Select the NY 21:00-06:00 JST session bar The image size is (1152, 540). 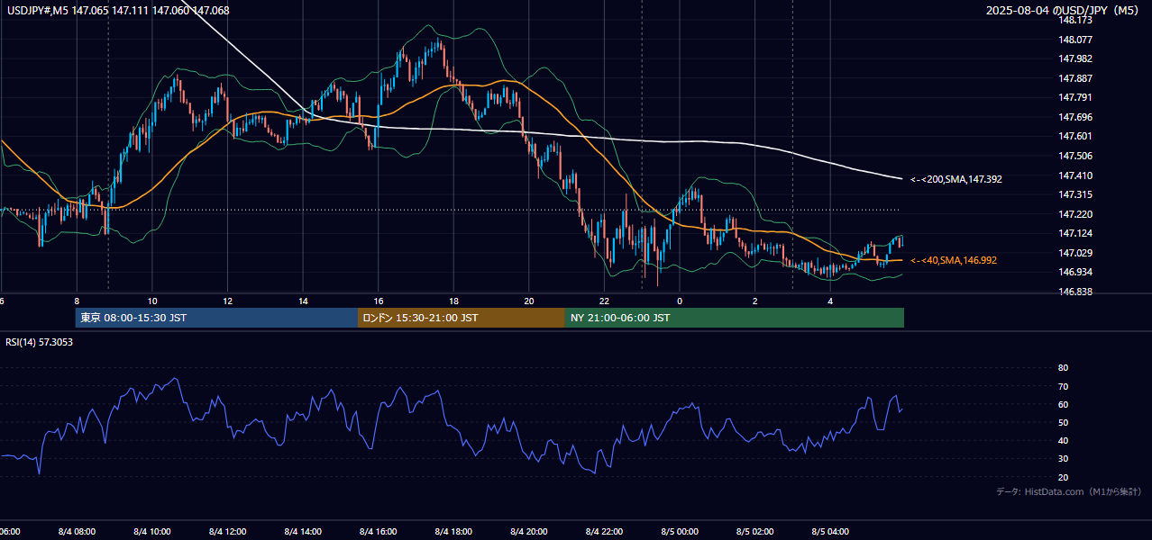(735, 318)
